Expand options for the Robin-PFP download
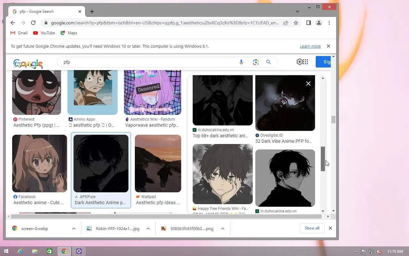The height and width of the screenshot is (256, 409). click(x=148, y=228)
